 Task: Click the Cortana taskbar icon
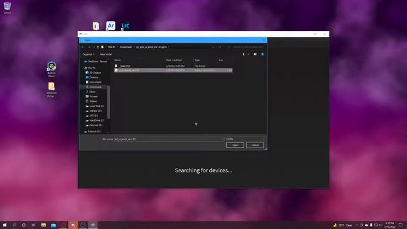tap(24, 225)
